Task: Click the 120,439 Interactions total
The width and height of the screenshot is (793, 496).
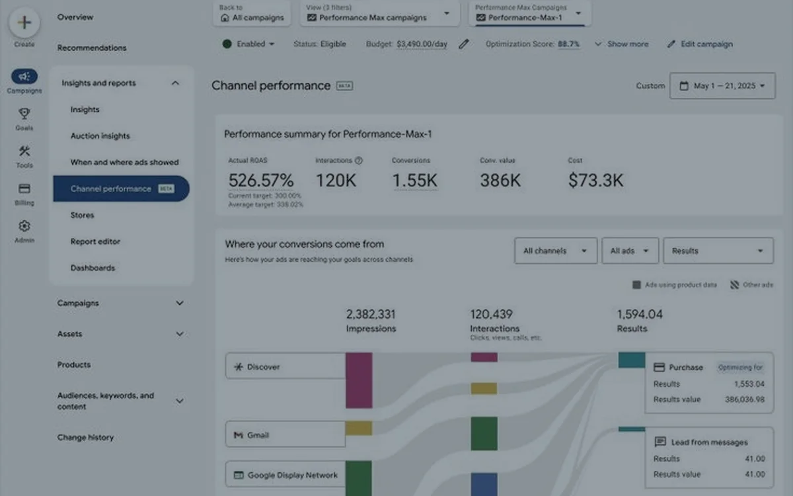Action: point(492,314)
